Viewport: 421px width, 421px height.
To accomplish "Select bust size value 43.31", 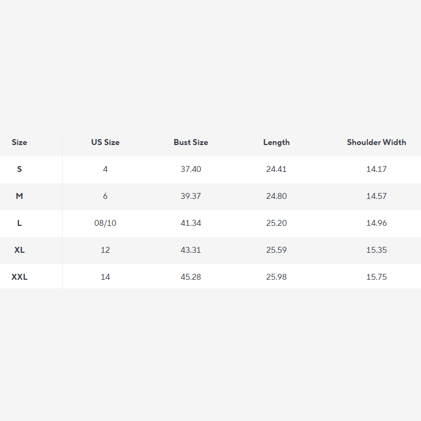I will [x=191, y=250].
